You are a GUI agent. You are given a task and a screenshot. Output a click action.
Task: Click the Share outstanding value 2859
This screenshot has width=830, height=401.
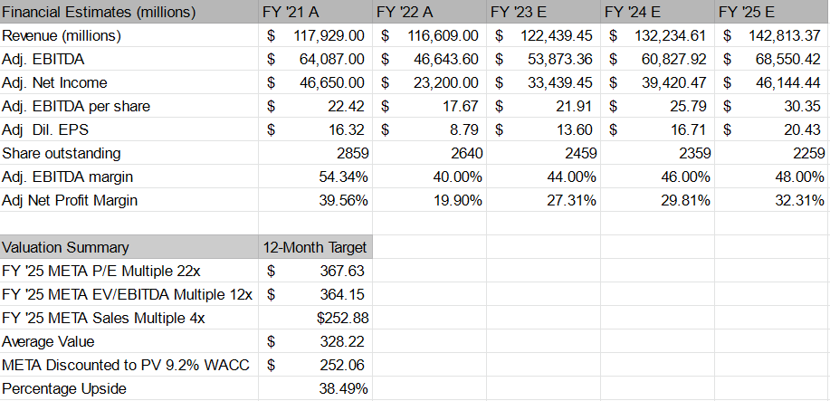tap(348, 154)
